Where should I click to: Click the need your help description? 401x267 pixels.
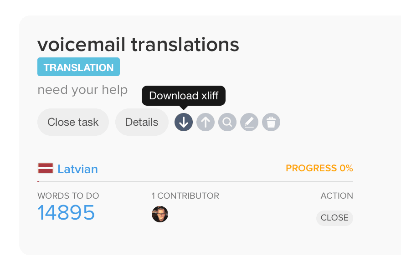pyautogui.click(x=82, y=89)
